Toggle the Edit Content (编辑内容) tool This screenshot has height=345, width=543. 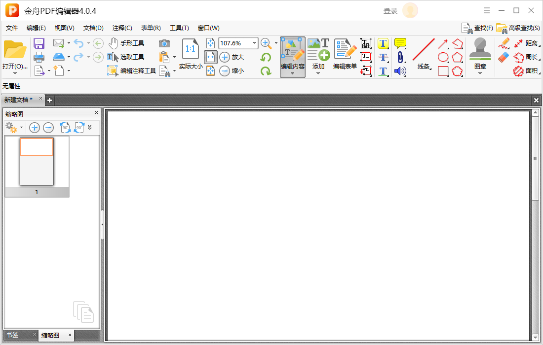(293, 53)
